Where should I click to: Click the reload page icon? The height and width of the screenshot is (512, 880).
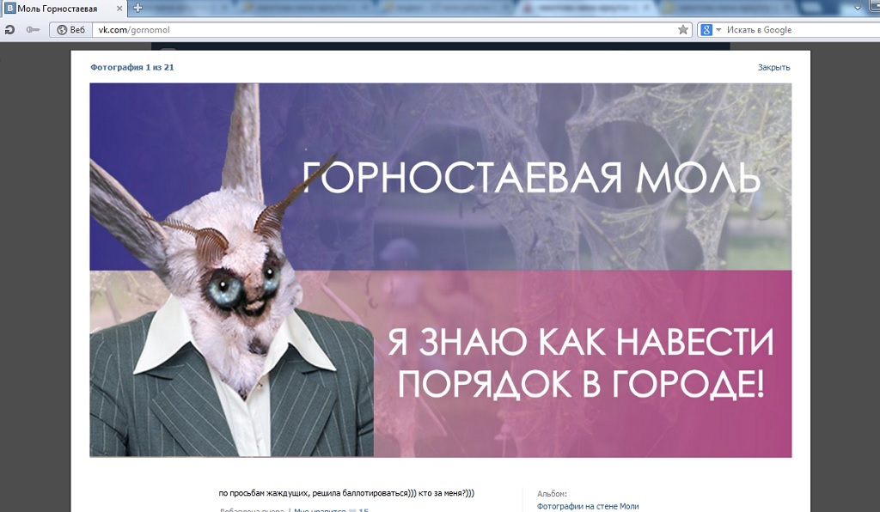click(9, 30)
